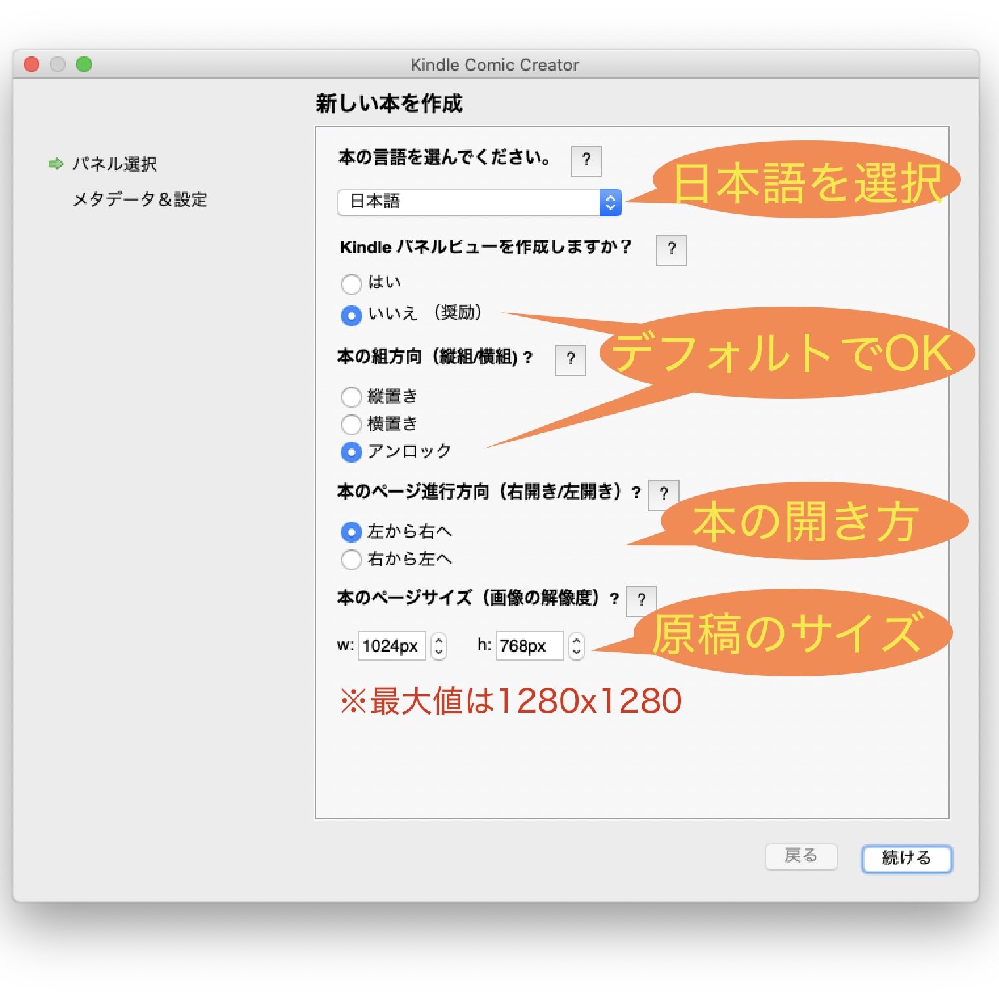Select メタデータ＆設定 step in sidebar
The height and width of the screenshot is (999, 999).
140,199
